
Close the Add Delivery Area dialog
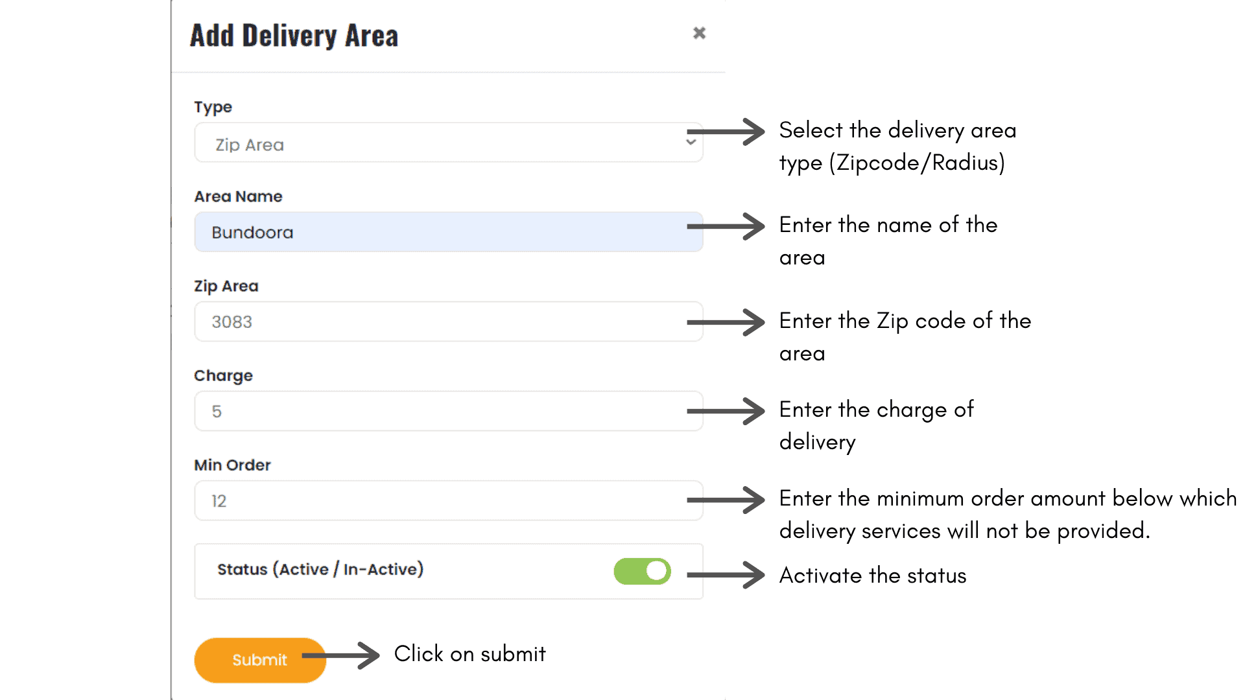(x=699, y=33)
